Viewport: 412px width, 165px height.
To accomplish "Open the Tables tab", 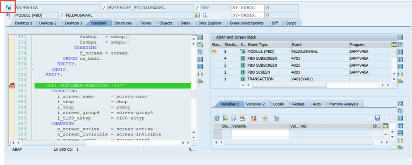I will (145, 23).
